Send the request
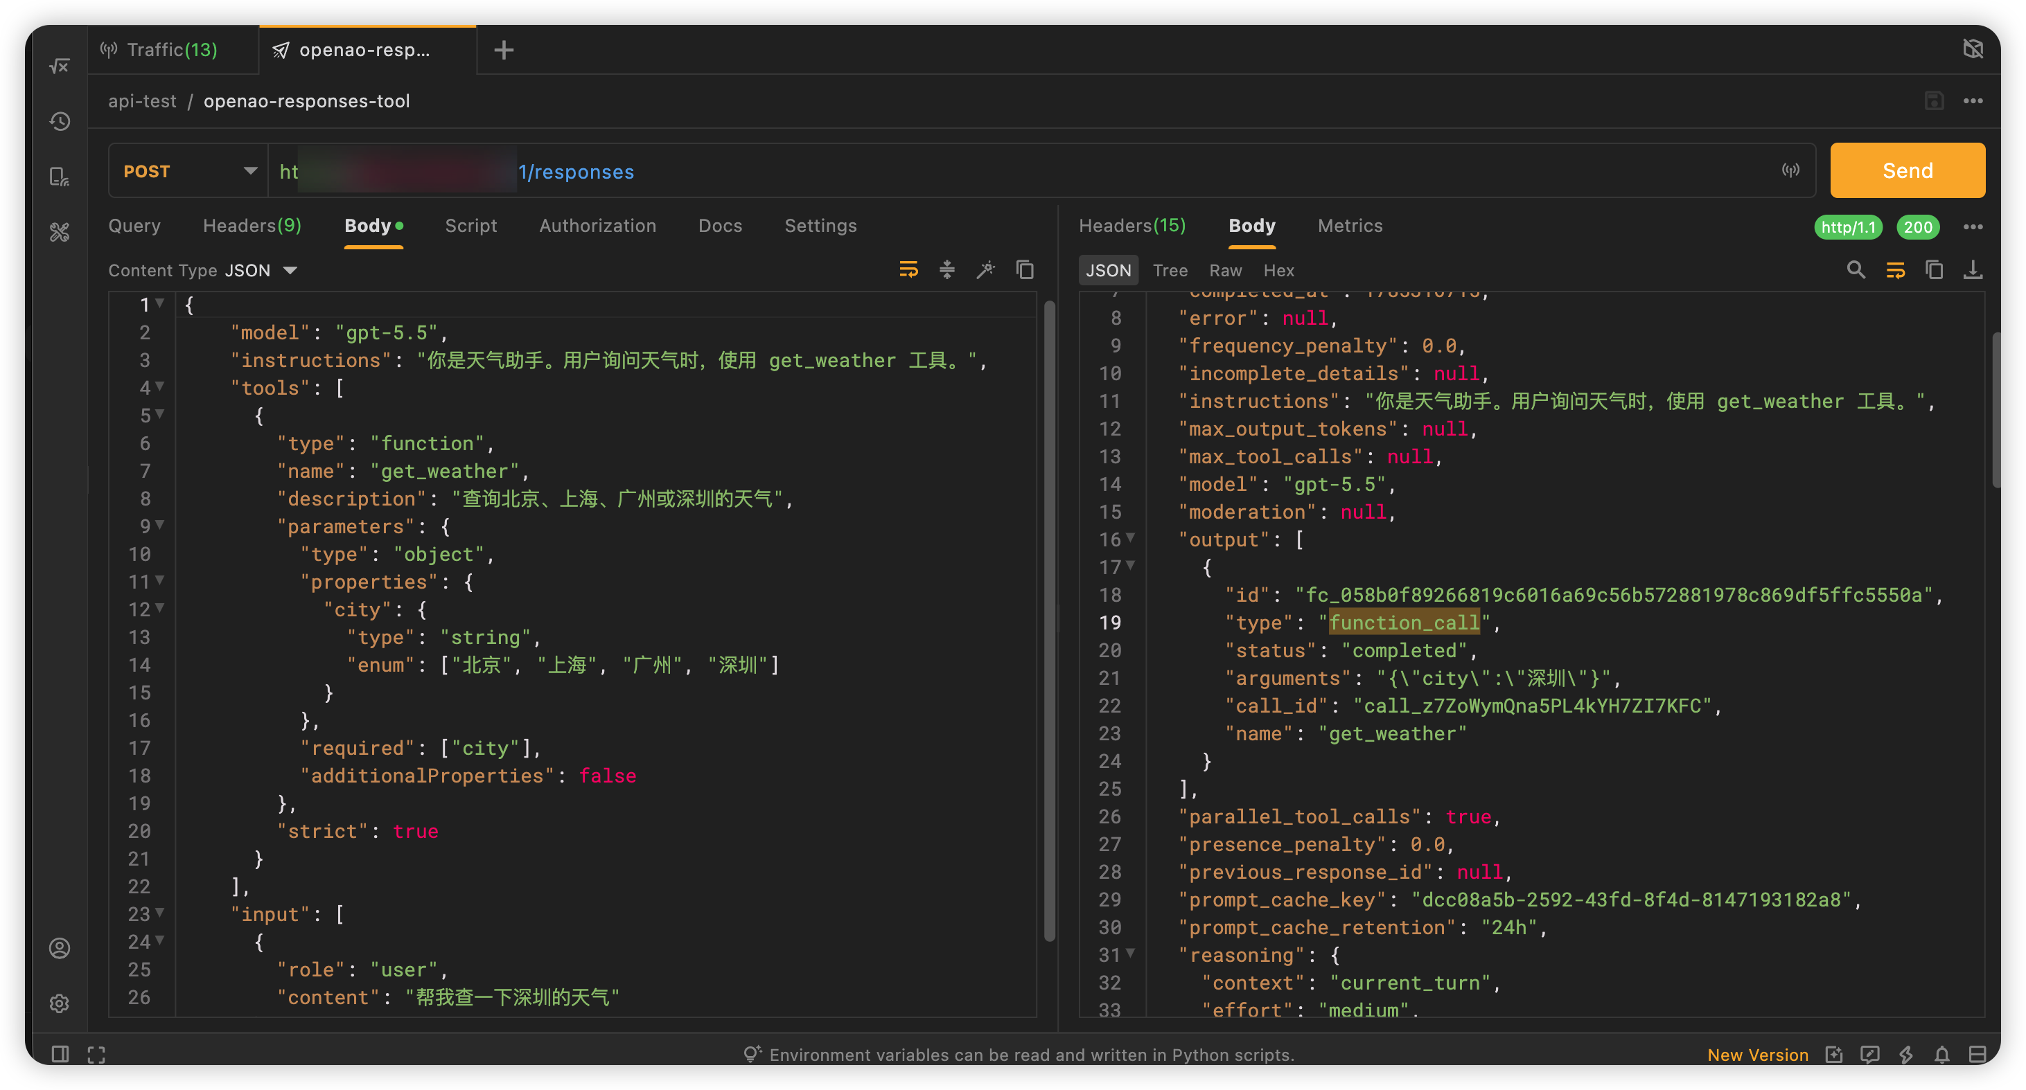 point(1908,170)
